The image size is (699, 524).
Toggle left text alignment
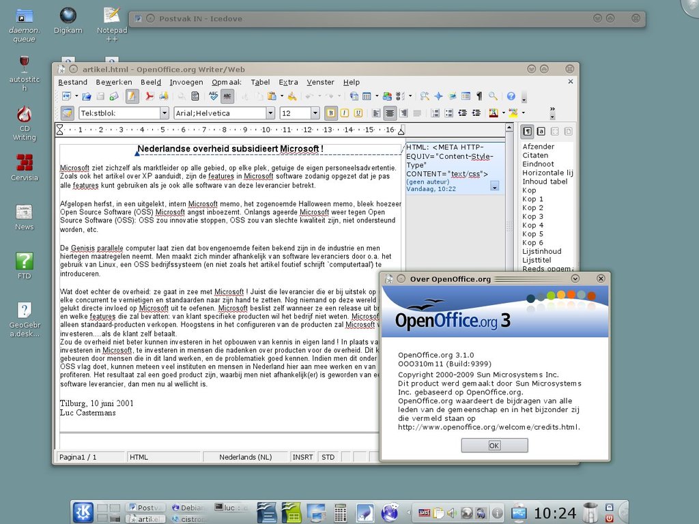376,113
